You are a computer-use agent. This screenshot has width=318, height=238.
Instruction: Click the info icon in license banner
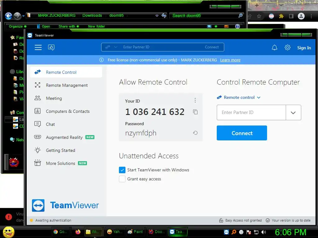click(x=102, y=60)
